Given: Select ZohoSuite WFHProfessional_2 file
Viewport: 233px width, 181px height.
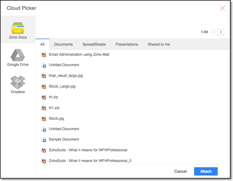Looking at the screenshot, I should 90,160.
